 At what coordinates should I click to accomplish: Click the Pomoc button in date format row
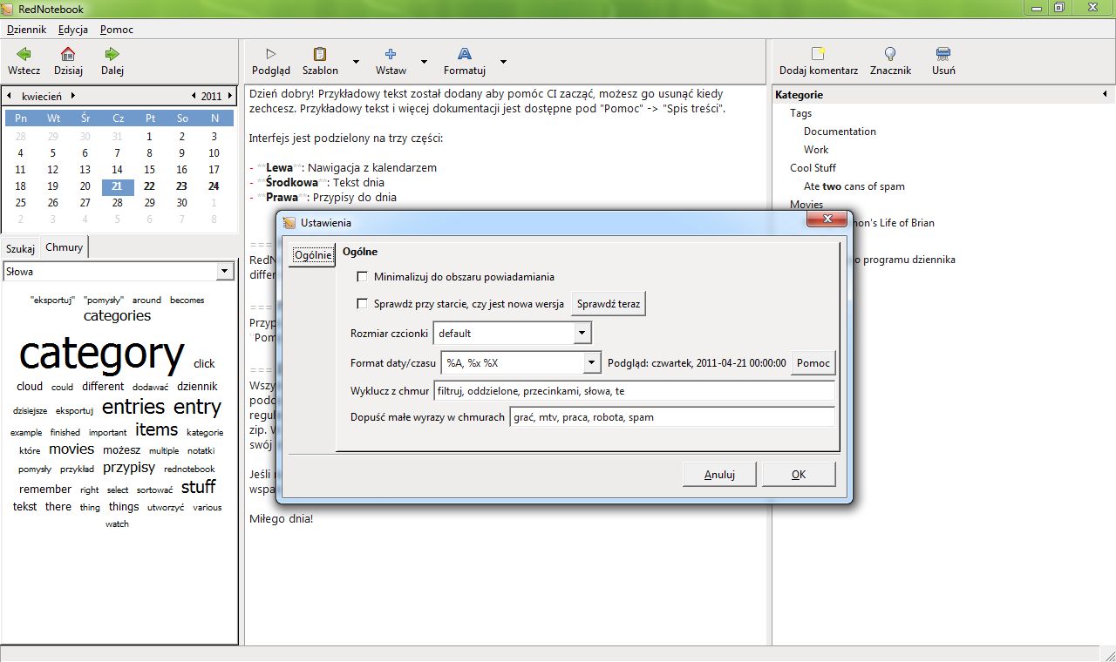point(813,362)
